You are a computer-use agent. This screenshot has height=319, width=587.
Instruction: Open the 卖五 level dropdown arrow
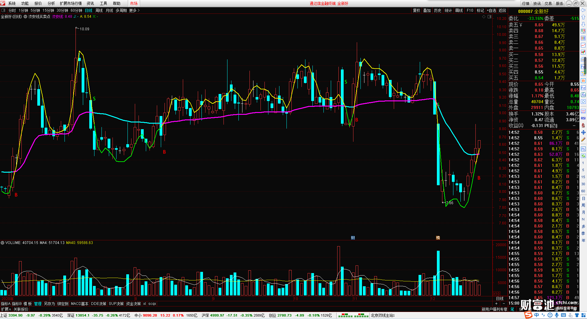(x=521, y=25)
